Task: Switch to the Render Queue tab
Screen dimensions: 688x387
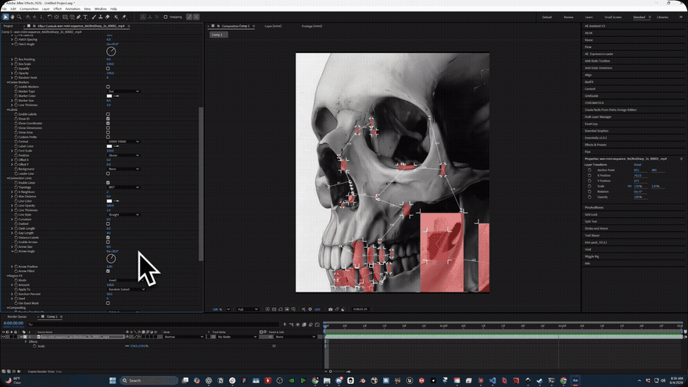Action: point(17,317)
